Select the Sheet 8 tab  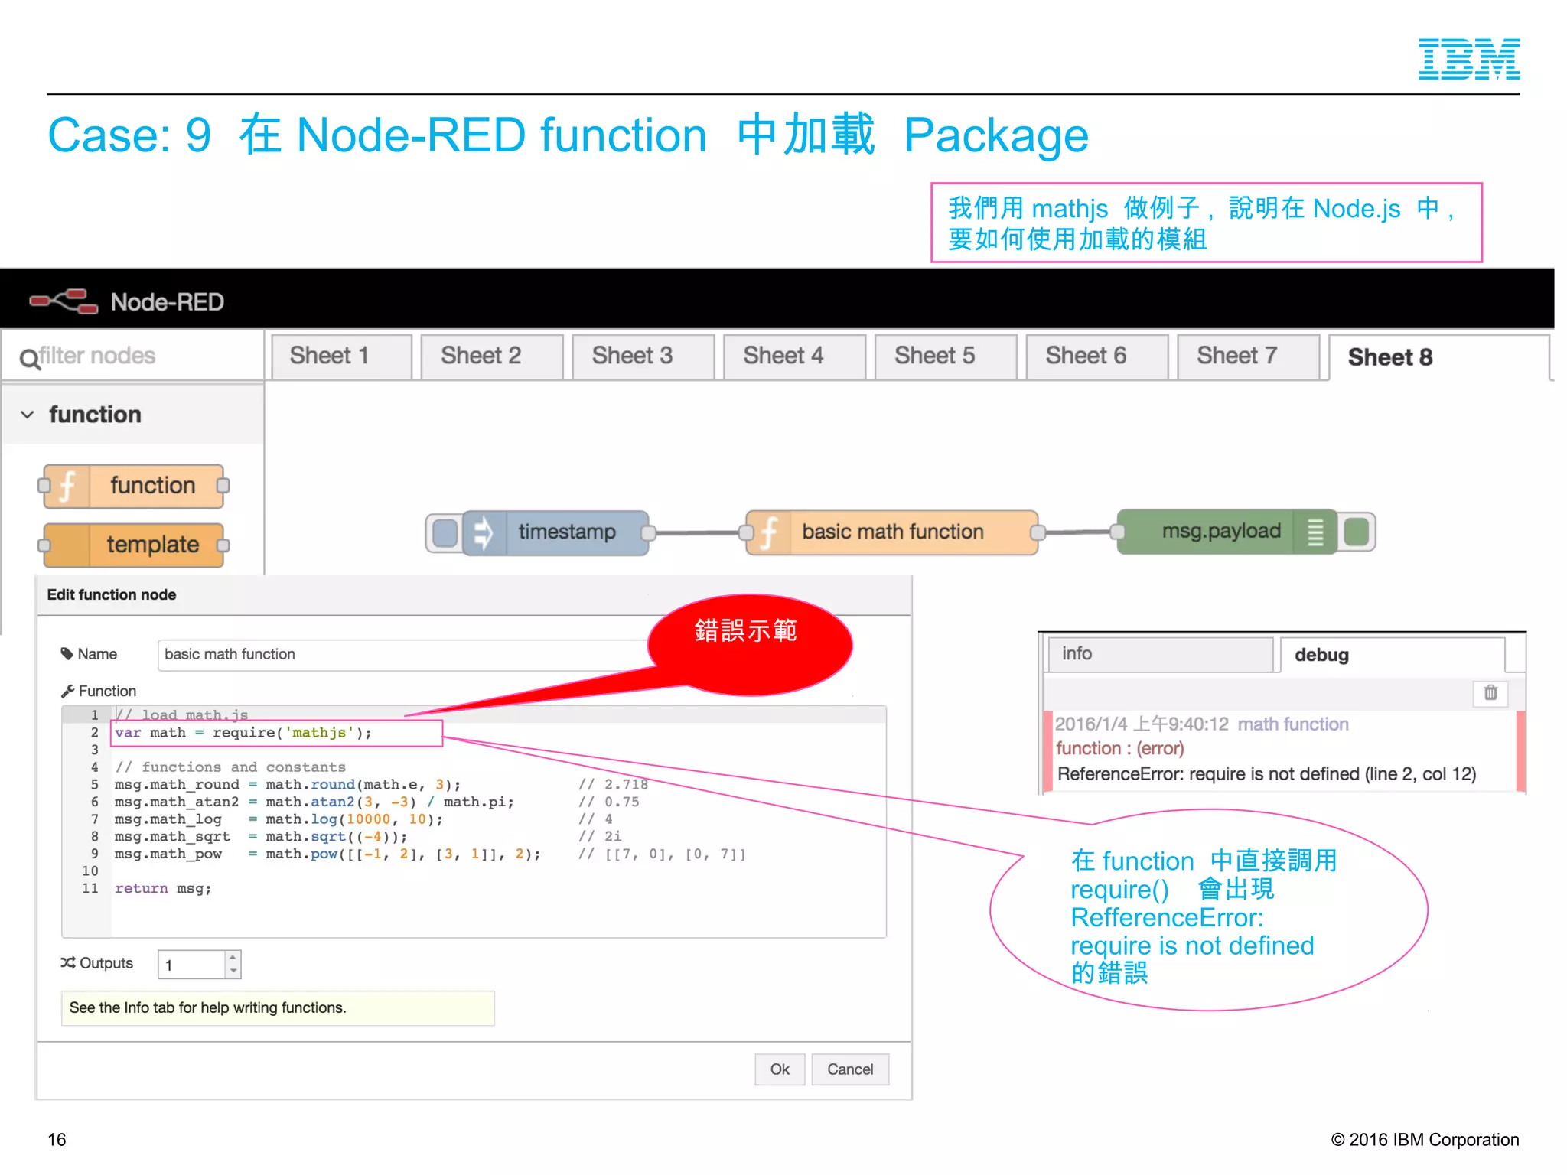point(1438,357)
